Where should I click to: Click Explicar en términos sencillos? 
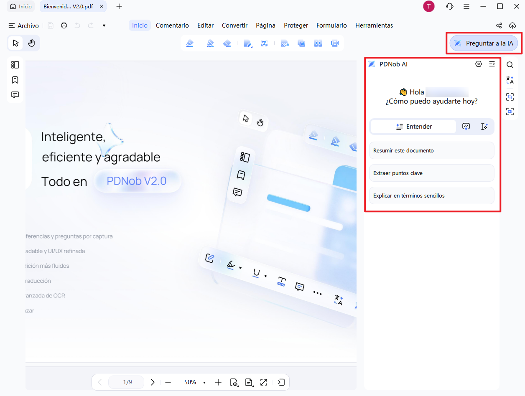point(432,195)
